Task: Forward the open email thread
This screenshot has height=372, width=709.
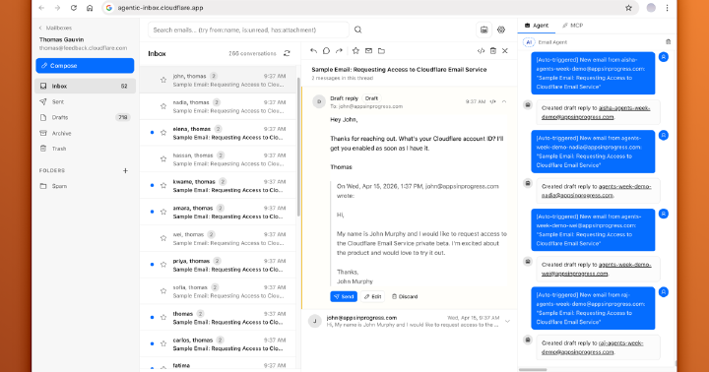Action: 339,51
